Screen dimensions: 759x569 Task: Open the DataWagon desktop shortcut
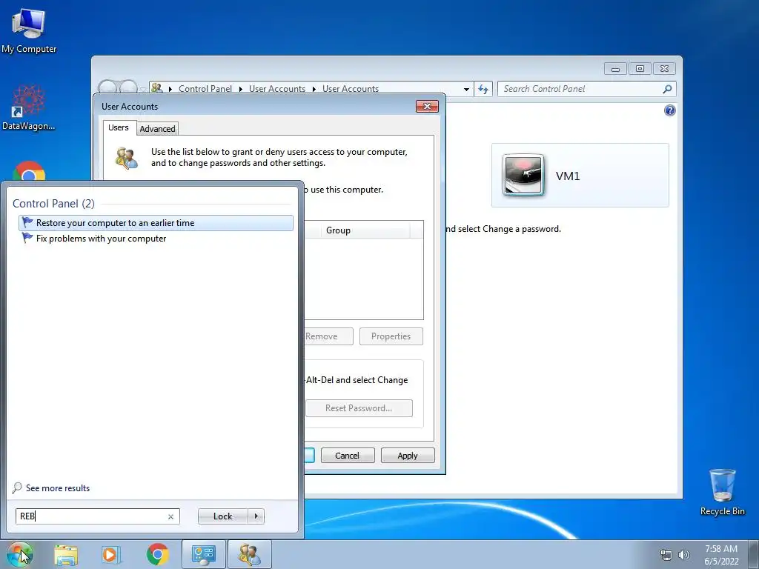29,107
